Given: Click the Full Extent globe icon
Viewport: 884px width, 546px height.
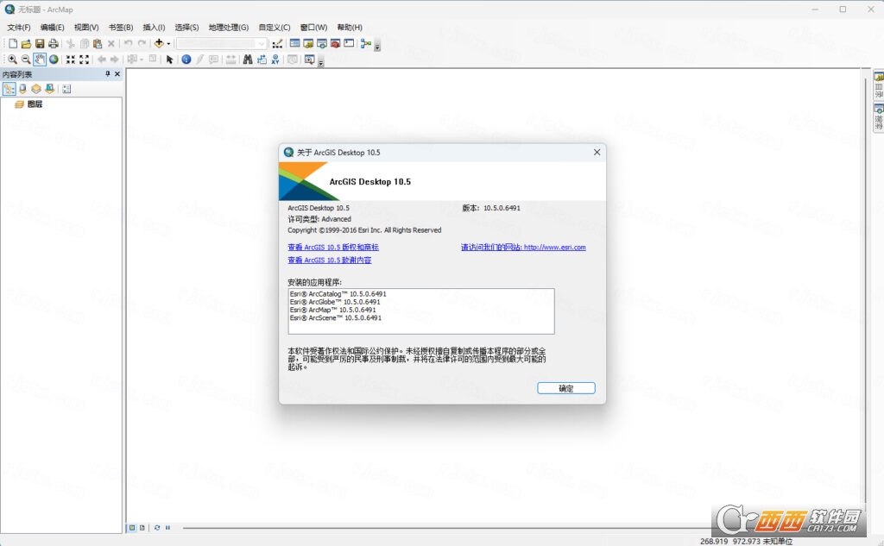Looking at the screenshot, I should pyautogui.click(x=54, y=60).
